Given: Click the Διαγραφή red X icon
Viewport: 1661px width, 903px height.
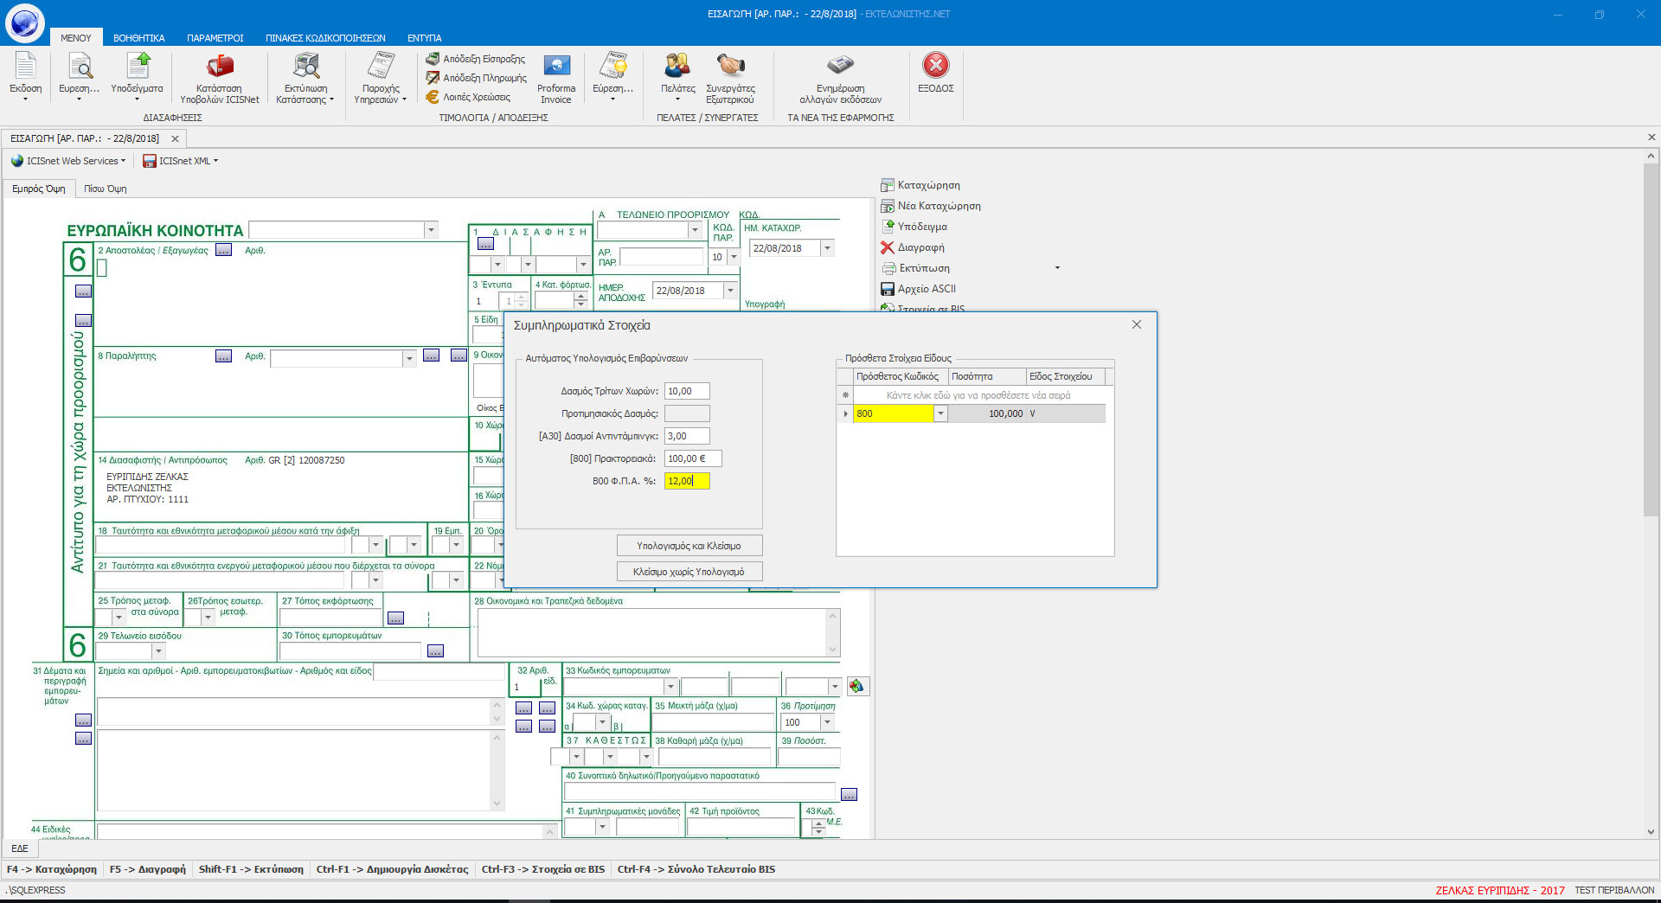Looking at the screenshot, I should click(888, 247).
